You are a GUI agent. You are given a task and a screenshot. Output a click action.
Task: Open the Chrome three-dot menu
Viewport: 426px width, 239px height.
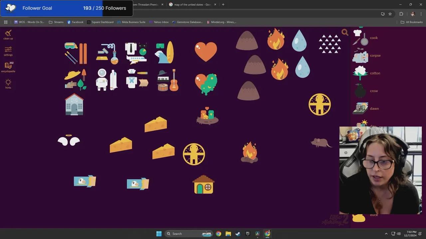tap(421, 14)
